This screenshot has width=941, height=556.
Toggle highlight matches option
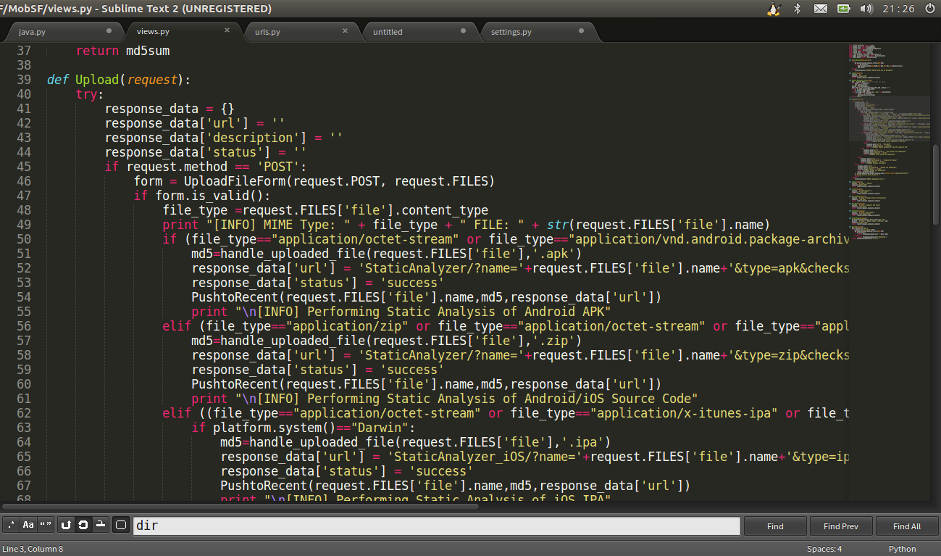pyautogui.click(x=121, y=526)
